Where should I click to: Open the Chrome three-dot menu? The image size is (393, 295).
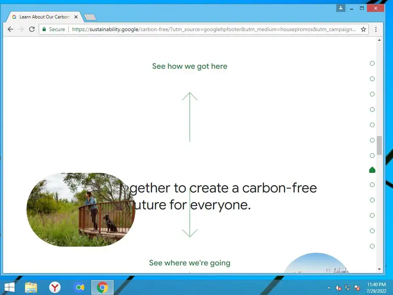pyautogui.click(x=376, y=29)
